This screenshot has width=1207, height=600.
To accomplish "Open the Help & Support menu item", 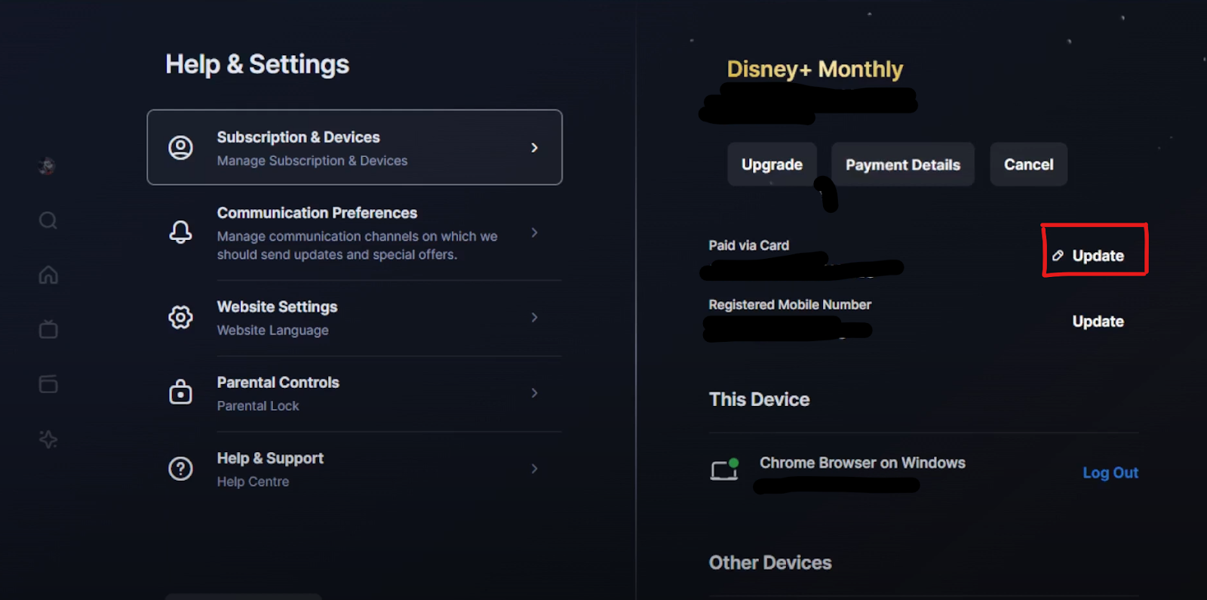I will point(355,469).
